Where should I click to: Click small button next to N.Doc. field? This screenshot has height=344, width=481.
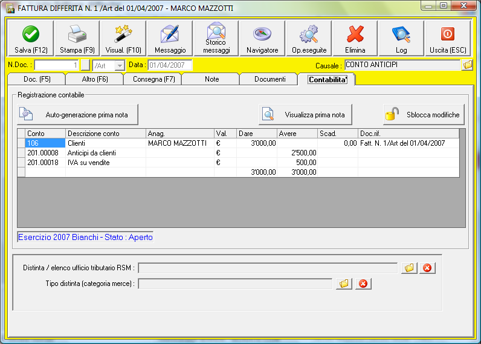[x=85, y=65]
